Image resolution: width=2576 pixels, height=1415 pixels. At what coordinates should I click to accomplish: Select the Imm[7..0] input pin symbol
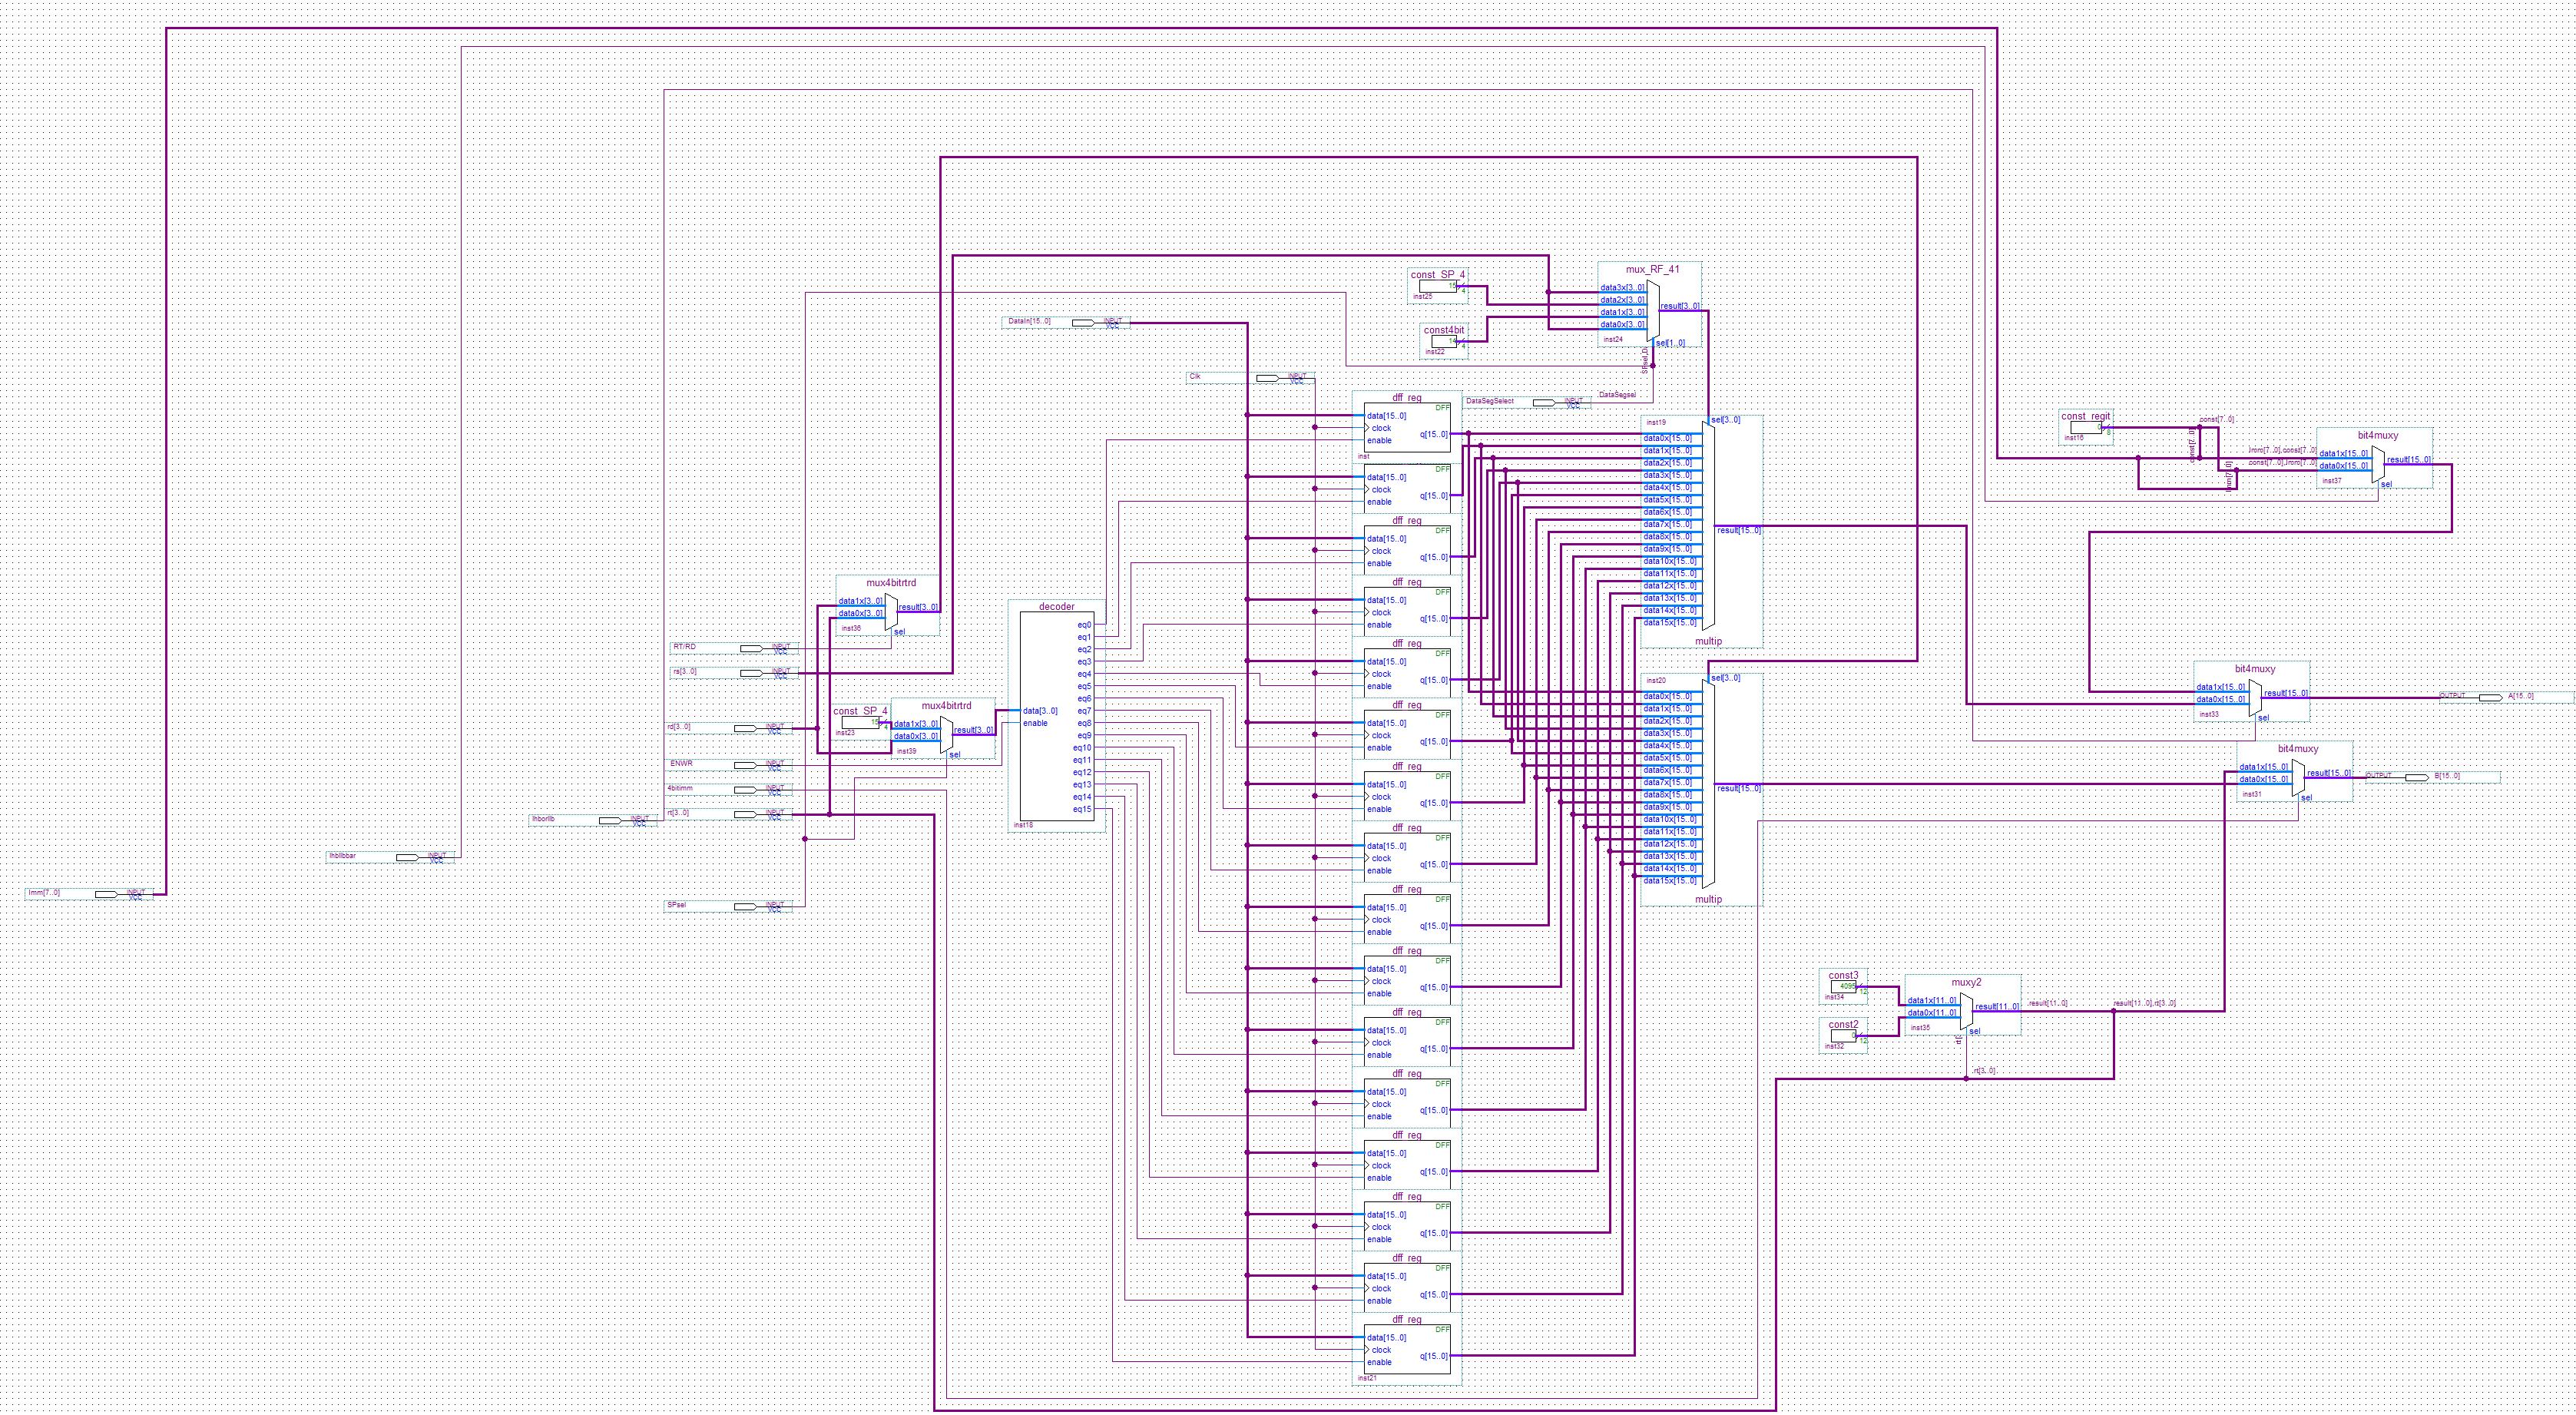click(x=107, y=894)
